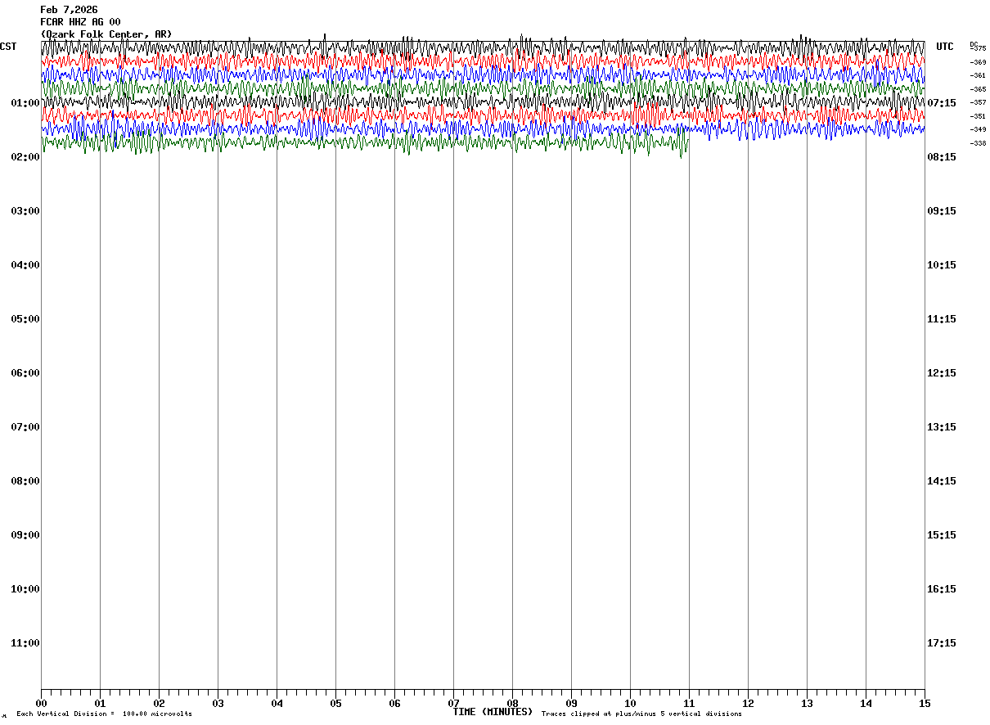Click the 11:00 CST time label
990x725 pixels.
pos(25,643)
